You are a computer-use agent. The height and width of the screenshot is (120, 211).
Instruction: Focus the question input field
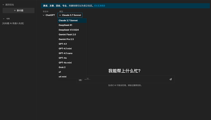[125, 79]
